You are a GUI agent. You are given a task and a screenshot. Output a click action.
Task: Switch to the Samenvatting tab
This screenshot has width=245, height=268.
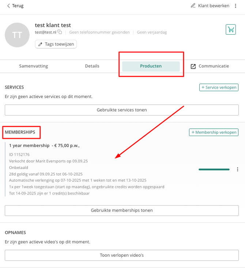tap(34, 66)
